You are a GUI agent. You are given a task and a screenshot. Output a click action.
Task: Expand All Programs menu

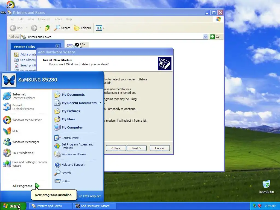pyautogui.click(x=26, y=186)
